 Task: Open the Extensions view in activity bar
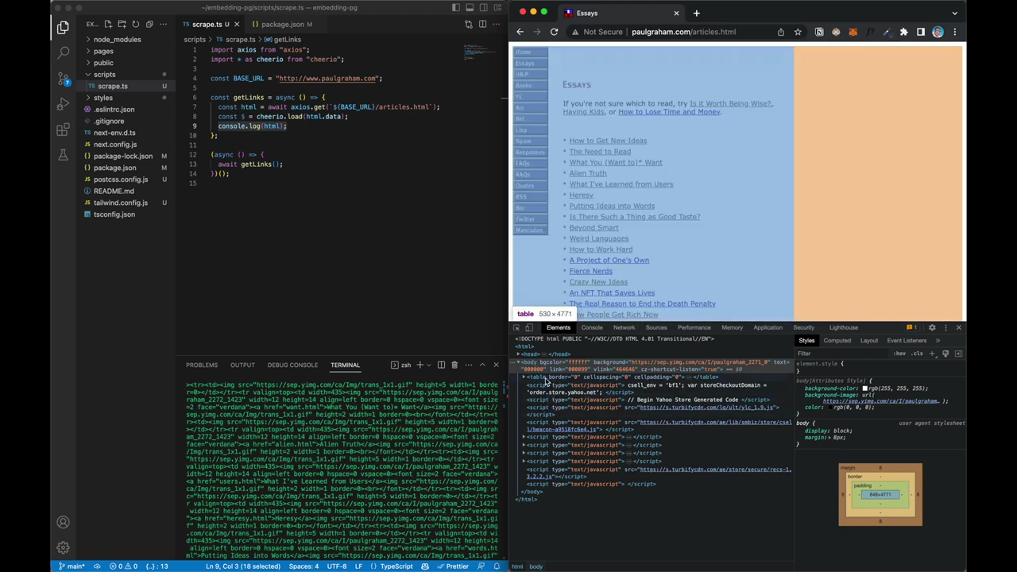tap(63, 129)
